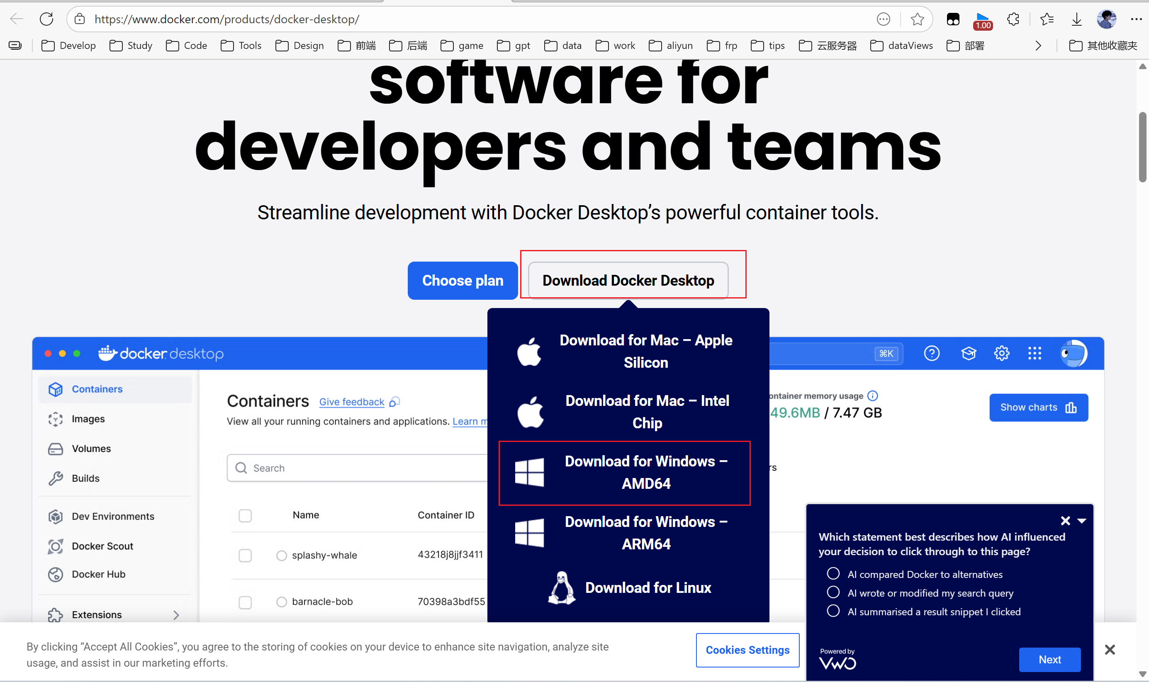Expand bookmarks bar overflow chevron
This screenshot has width=1149, height=682.
[x=1038, y=46]
